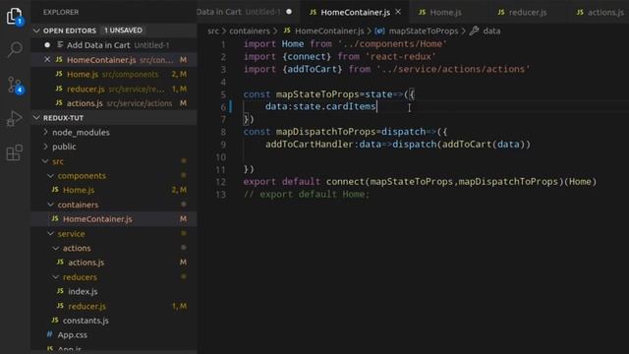Open index.js under reducers folder
This screenshot has height=354, width=629.
[114, 291]
